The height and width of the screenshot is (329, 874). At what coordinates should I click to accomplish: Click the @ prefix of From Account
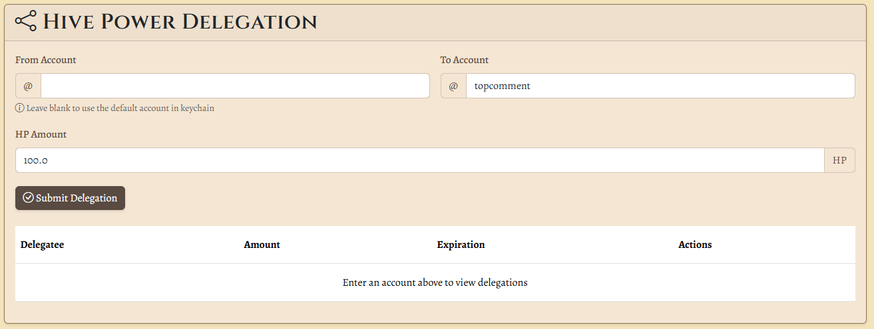pyautogui.click(x=28, y=86)
